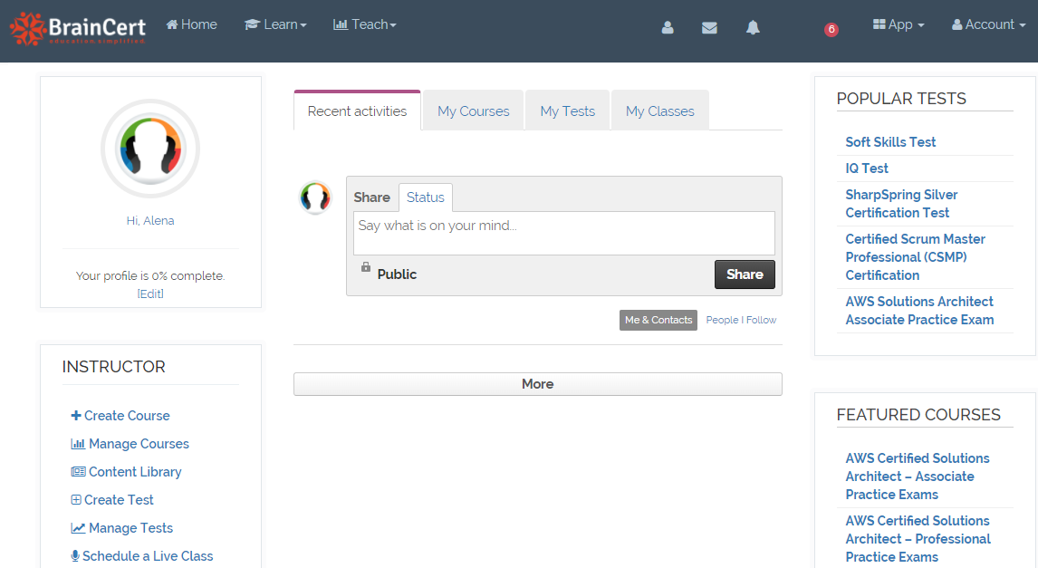Screen dimensions: 1038x568
Task: Open AWS Solutions Architect Associate Practice Exam
Action: [x=919, y=311]
